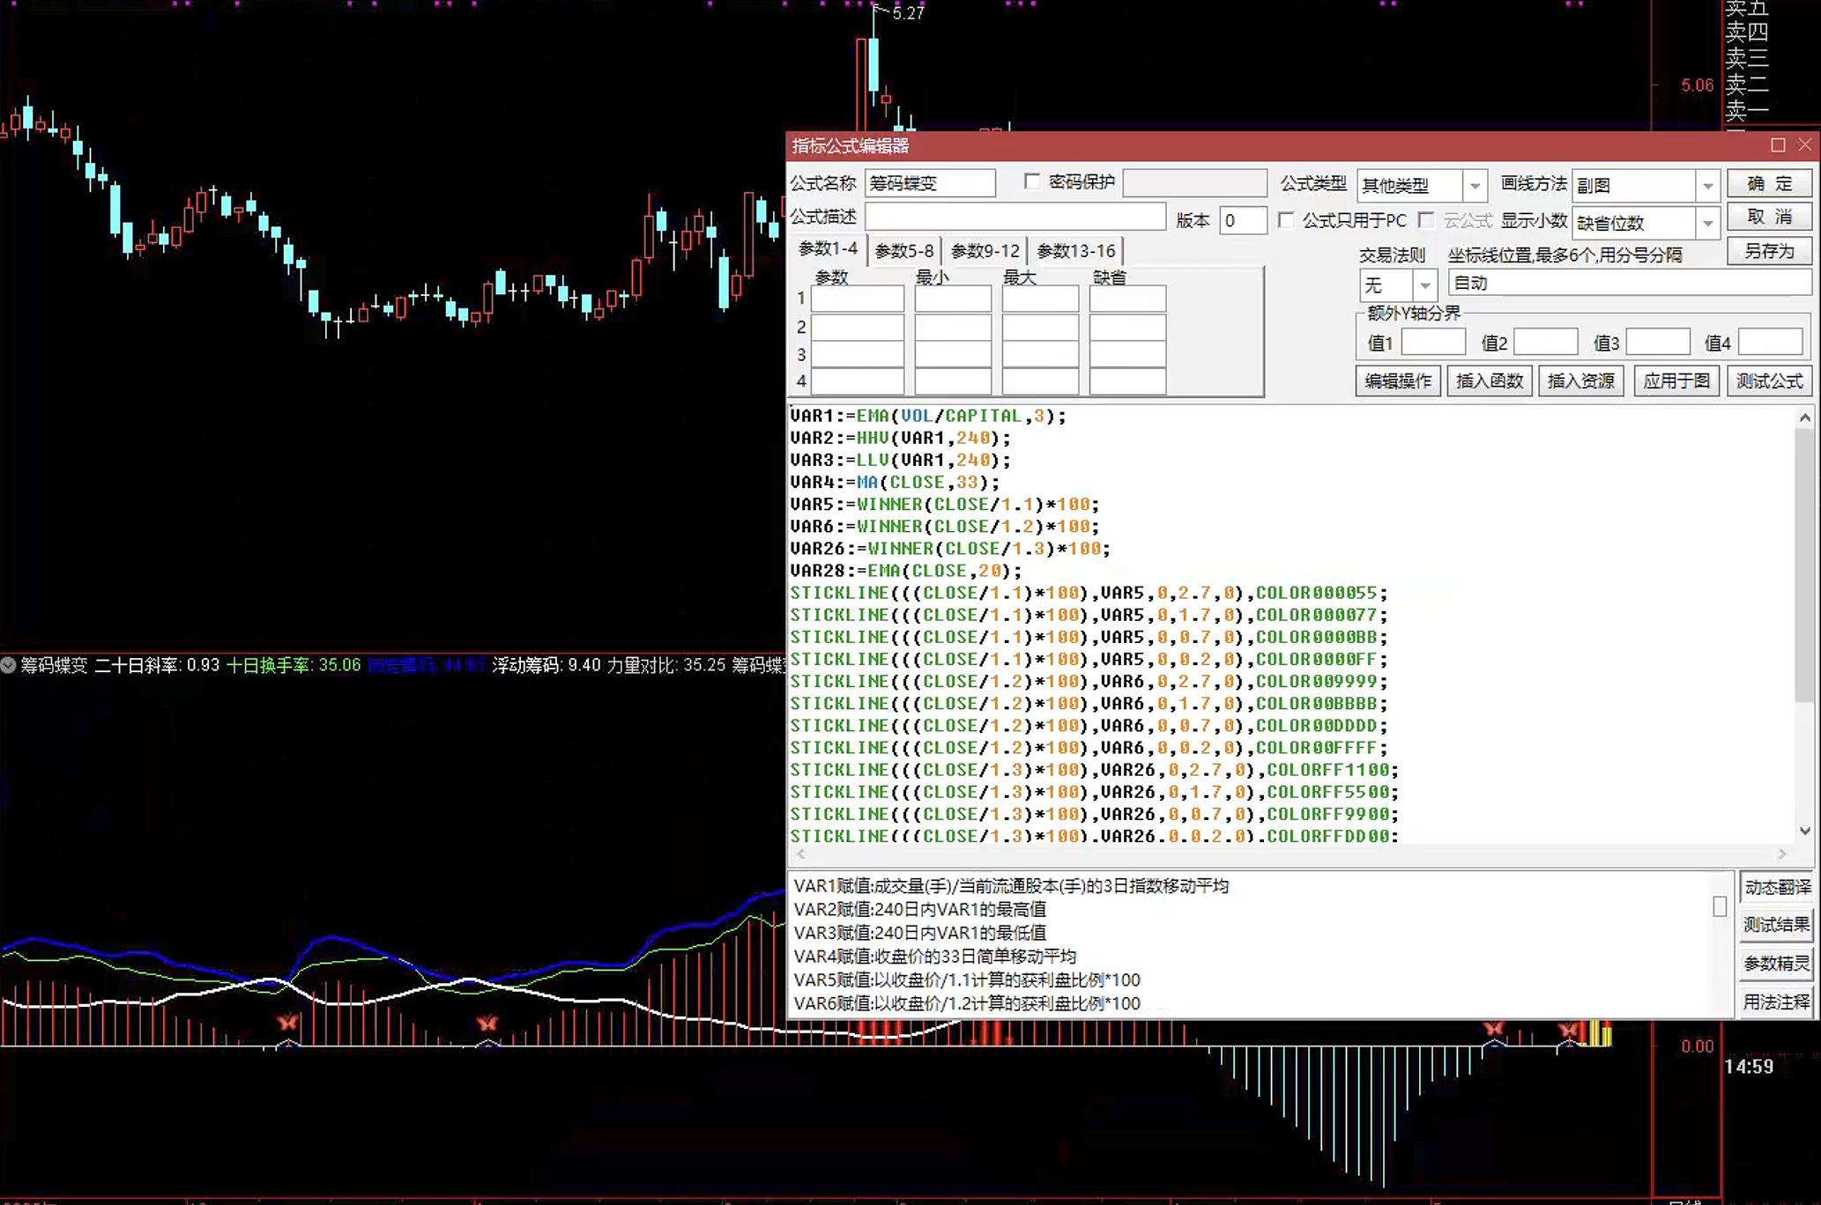Click the 编辑操作 button
The height and width of the screenshot is (1205, 1821).
click(1398, 381)
